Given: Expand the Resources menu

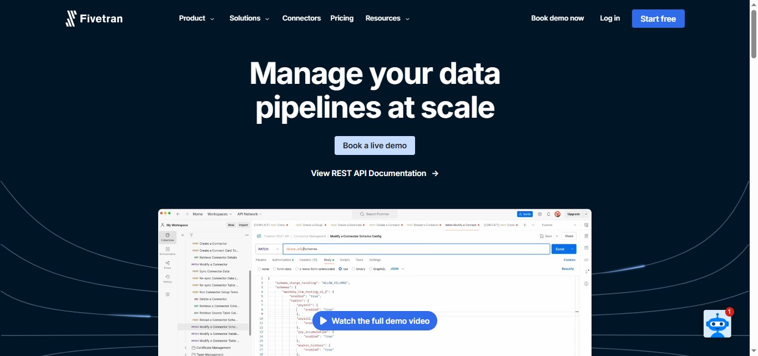Looking at the screenshot, I should tap(387, 18).
